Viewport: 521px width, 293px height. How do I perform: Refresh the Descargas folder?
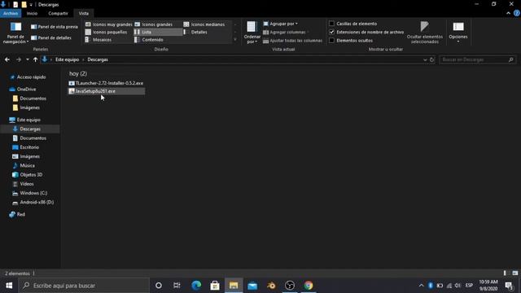(x=432, y=59)
